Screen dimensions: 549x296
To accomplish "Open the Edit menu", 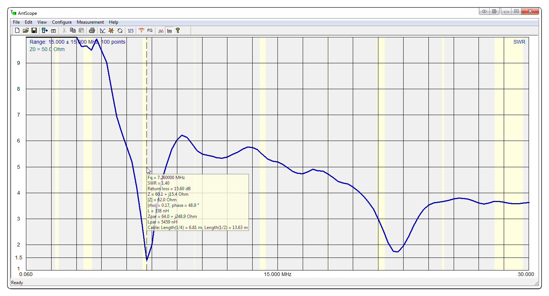I will tap(29, 22).
